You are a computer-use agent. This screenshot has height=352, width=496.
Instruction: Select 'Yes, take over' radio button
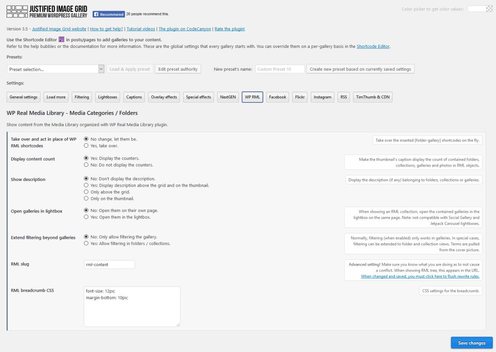tap(86, 146)
